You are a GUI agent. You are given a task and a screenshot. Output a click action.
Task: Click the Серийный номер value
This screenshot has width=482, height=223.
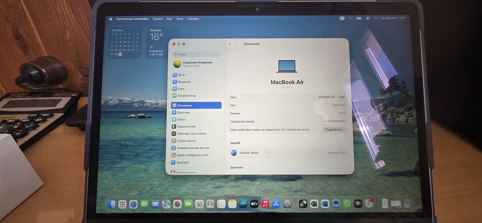tap(335, 121)
